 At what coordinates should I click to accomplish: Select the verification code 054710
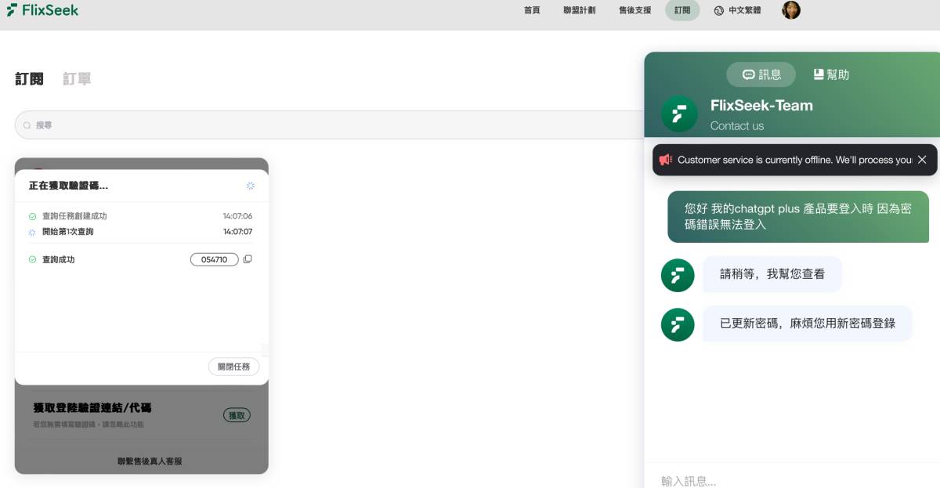(214, 259)
